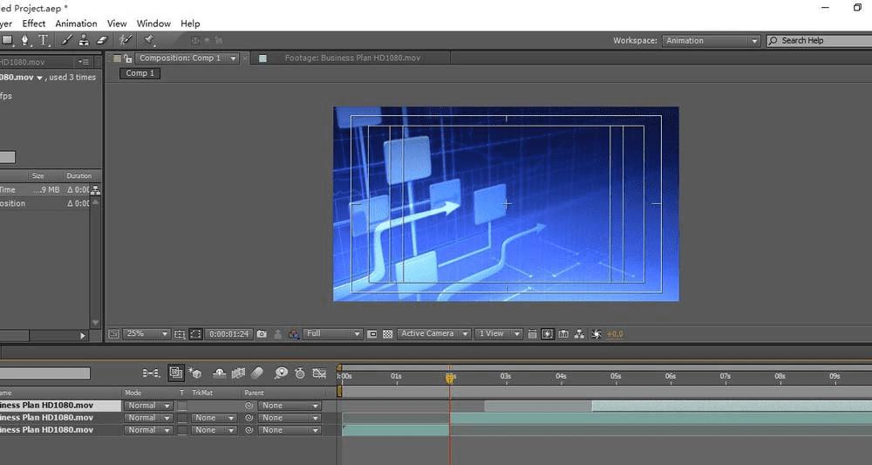Select the Type tool
Viewport: 872px width, 465px height.
tap(44, 40)
